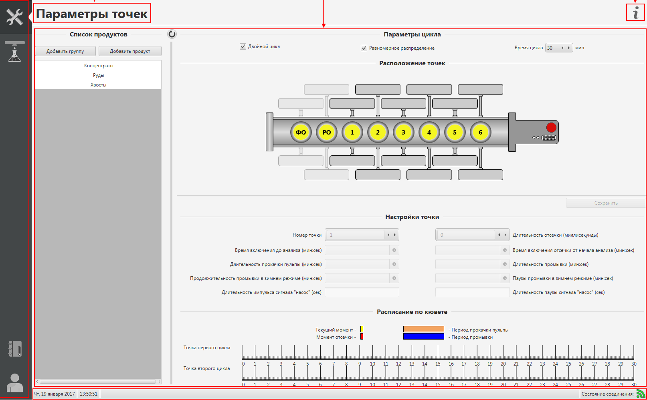The width and height of the screenshot is (647, 400).
Task: Increase Номер точки with right arrow
Action: click(x=395, y=235)
